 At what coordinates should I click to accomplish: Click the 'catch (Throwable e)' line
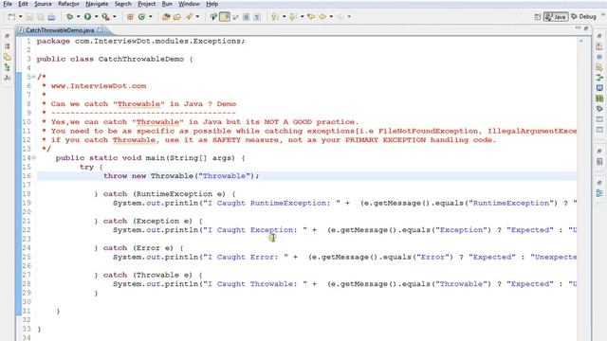pos(148,275)
